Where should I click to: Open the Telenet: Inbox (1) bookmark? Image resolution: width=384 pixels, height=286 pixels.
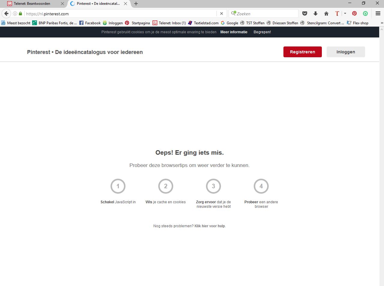pyautogui.click(x=169, y=23)
